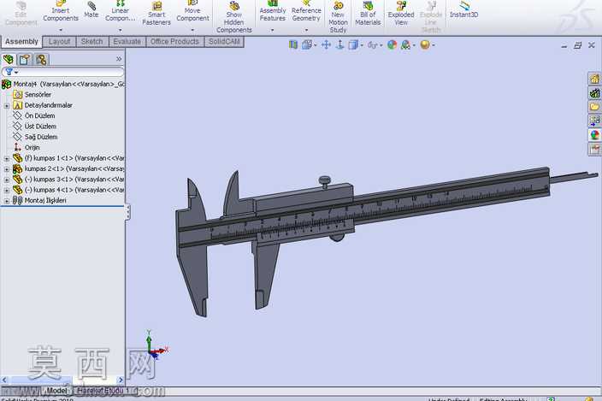Click the move/pan arrows icon in view toolbar
602x401 pixels.
tap(326, 45)
